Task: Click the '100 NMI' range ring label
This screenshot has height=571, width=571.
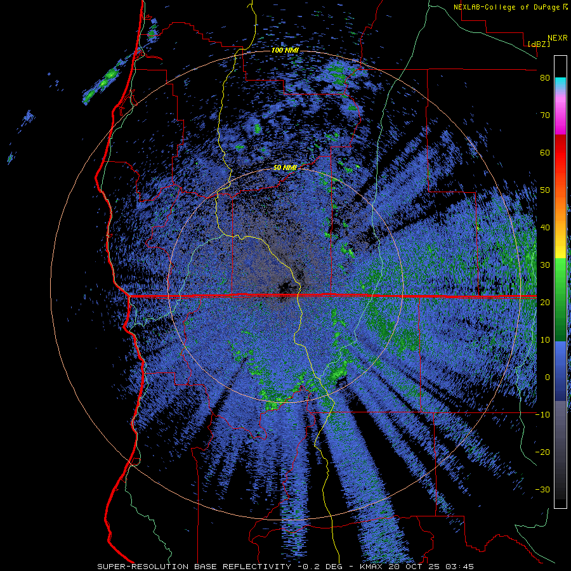Action: pos(285,50)
